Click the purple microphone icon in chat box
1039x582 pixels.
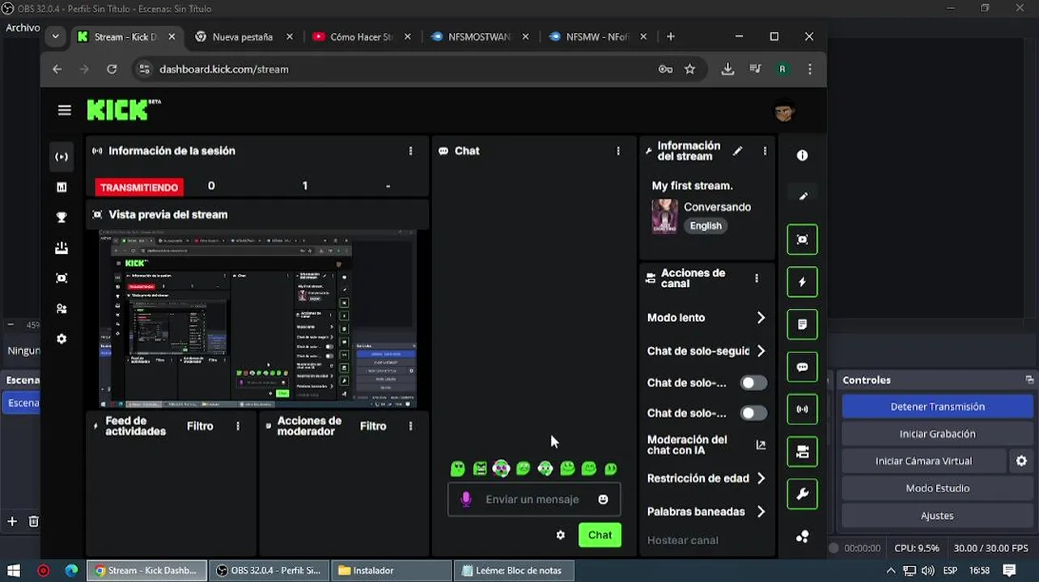pyautogui.click(x=466, y=500)
